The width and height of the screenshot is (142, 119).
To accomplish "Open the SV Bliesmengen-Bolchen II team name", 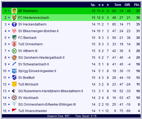I will pos(38,31).
